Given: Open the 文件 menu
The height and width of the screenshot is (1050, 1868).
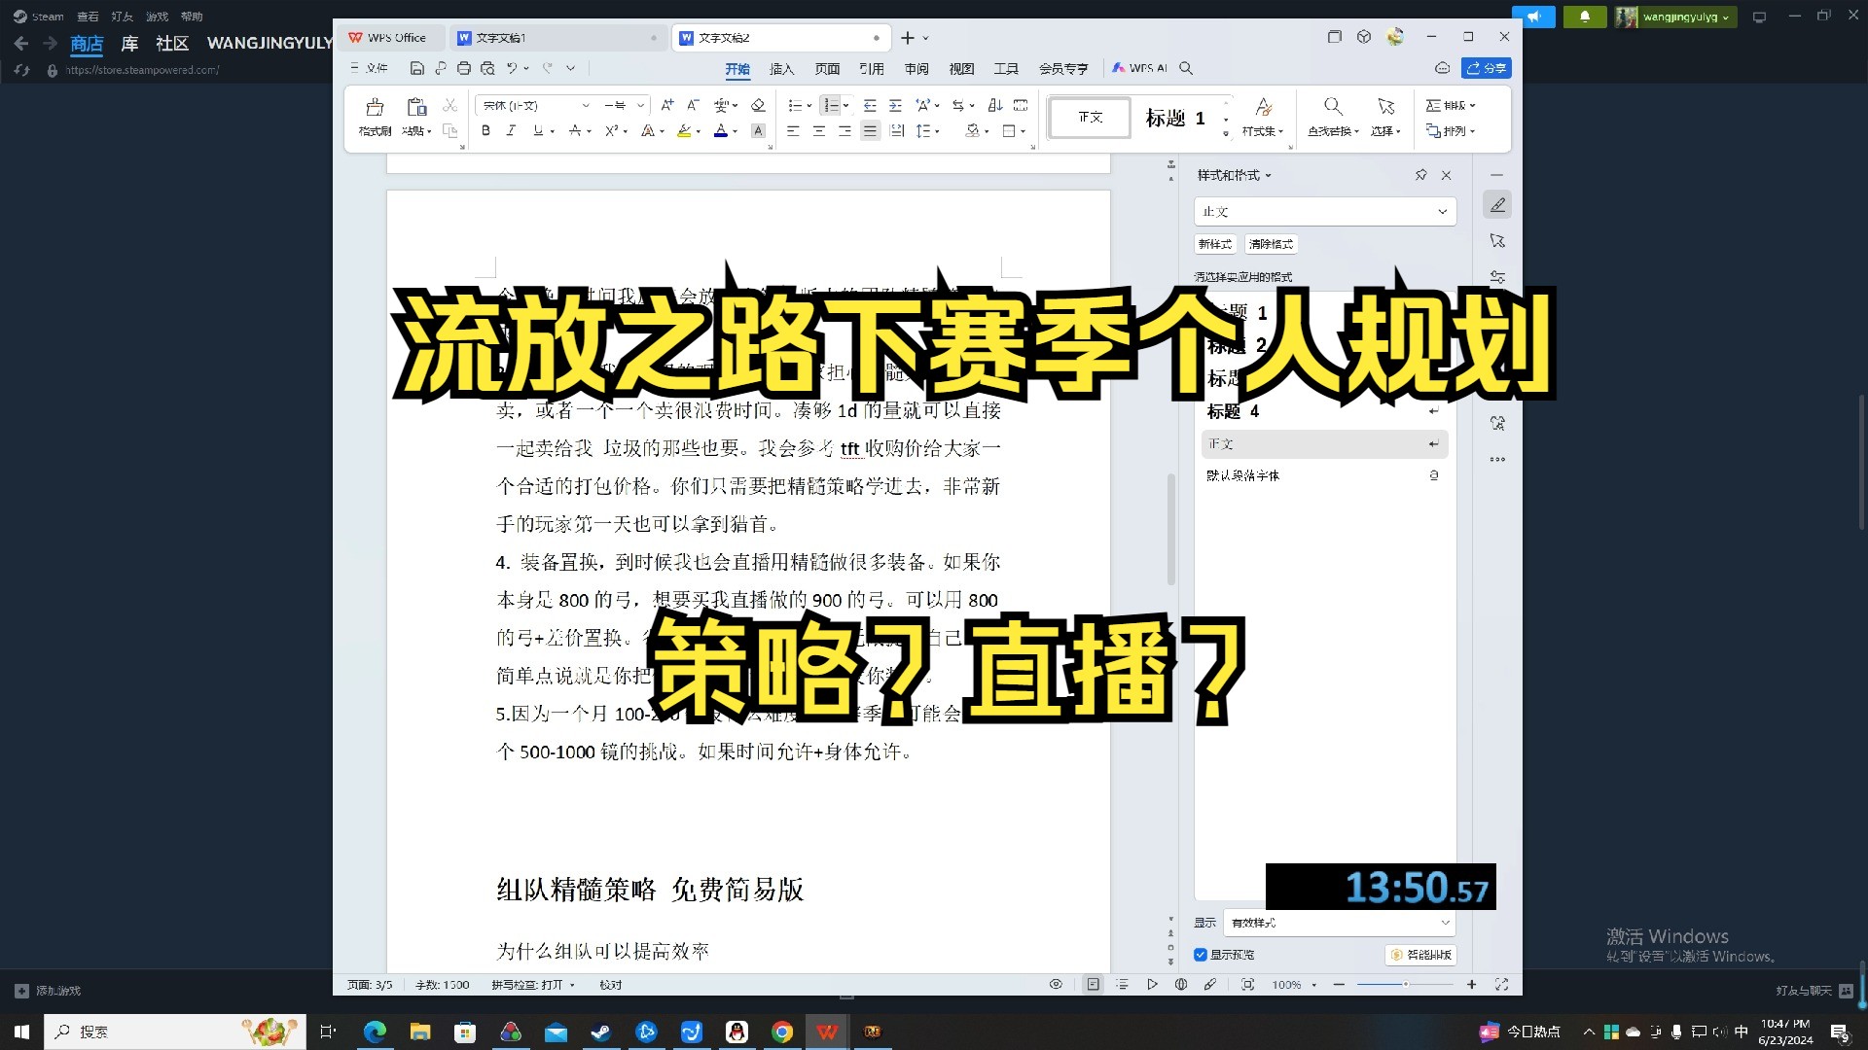Looking at the screenshot, I should (x=369, y=68).
